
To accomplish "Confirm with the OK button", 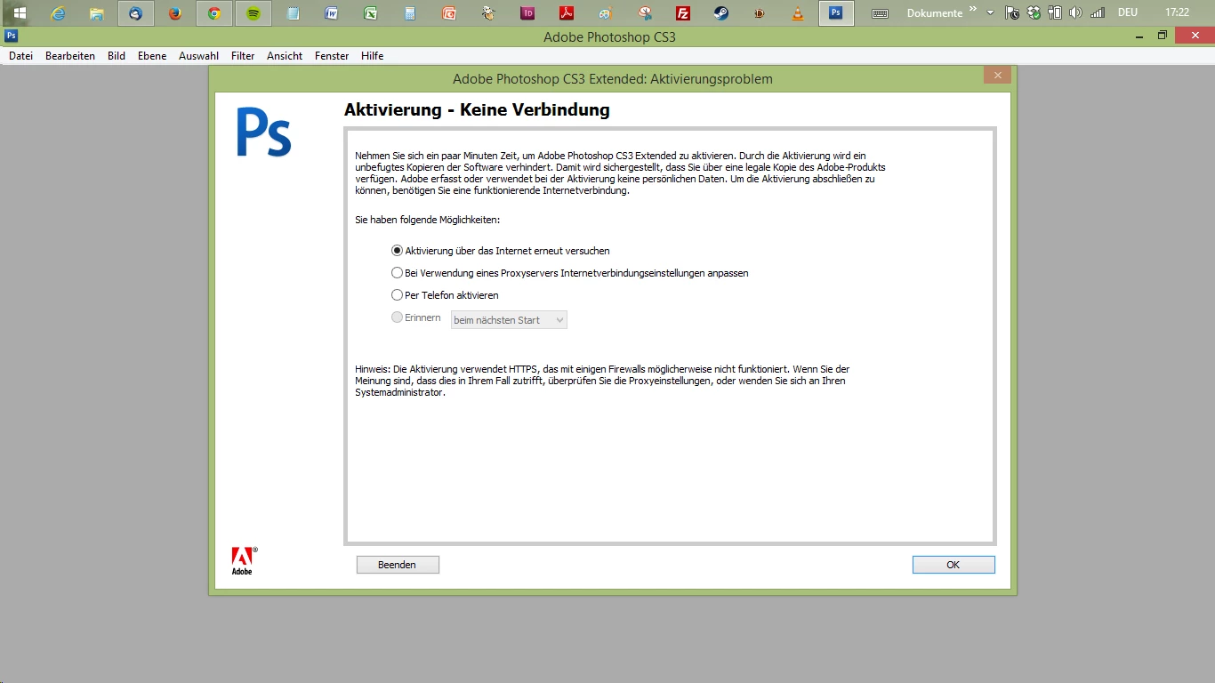I will click(953, 565).
